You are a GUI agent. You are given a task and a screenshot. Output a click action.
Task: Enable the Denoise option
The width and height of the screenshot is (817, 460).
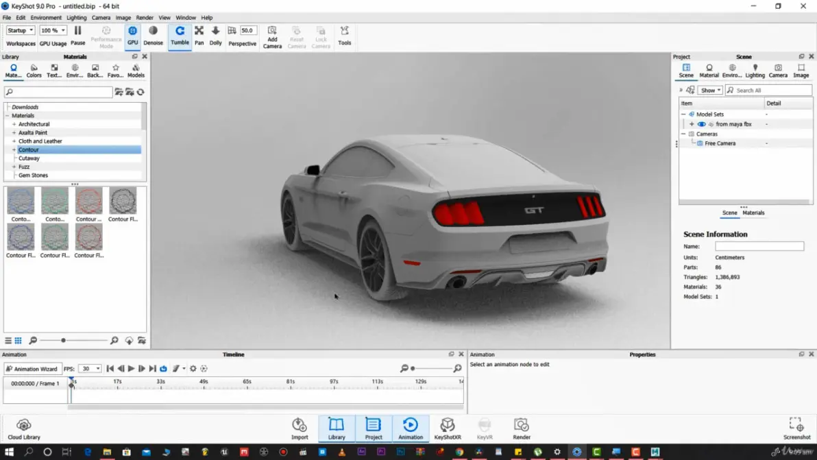pyautogui.click(x=153, y=36)
